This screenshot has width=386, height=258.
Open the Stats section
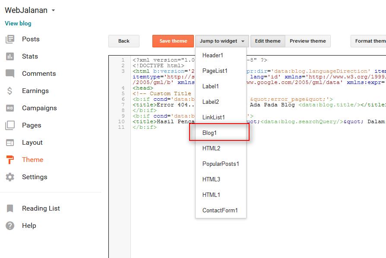30,56
